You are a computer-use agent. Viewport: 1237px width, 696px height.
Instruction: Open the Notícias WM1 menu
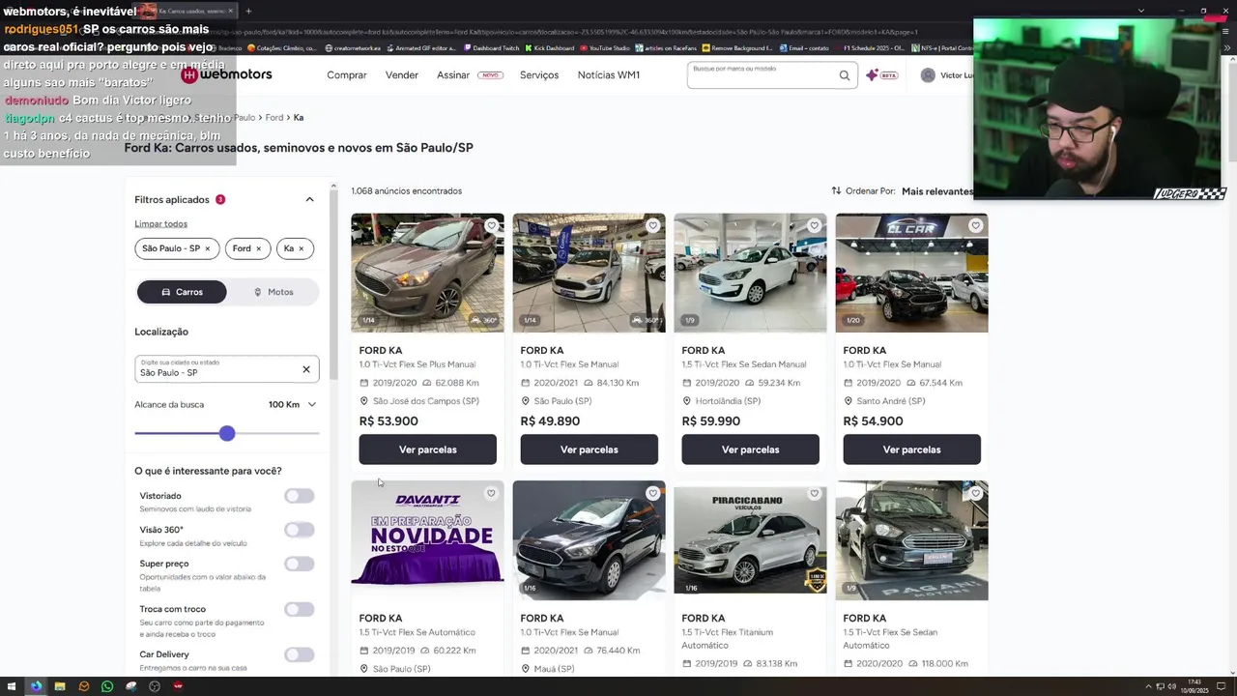(609, 74)
